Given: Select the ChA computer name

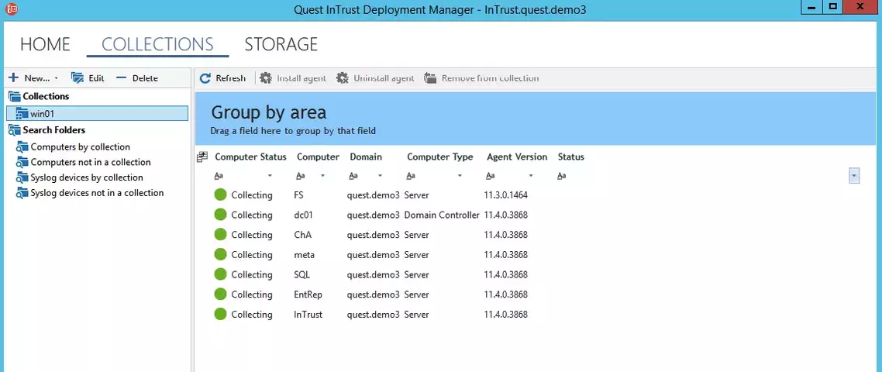Looking at the screenshot, I should pos(302,235).
